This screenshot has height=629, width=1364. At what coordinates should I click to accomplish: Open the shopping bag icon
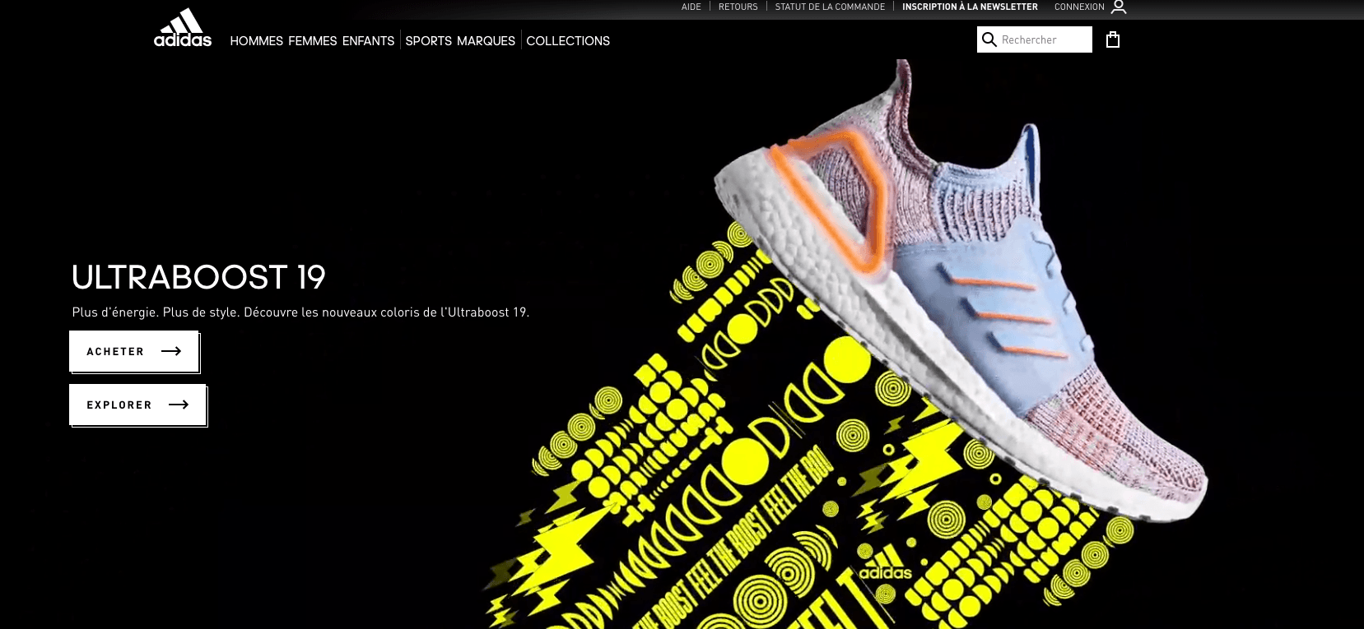(1113, 39)
